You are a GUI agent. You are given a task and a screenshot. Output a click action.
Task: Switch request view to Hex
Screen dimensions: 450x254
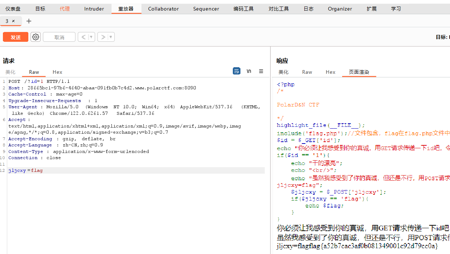(57, 72)
